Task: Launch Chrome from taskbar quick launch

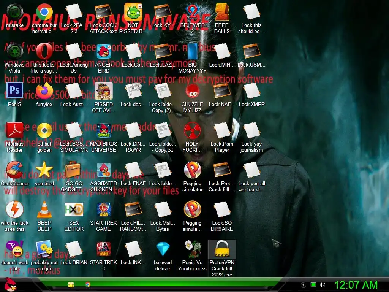Action: [88, 284]
